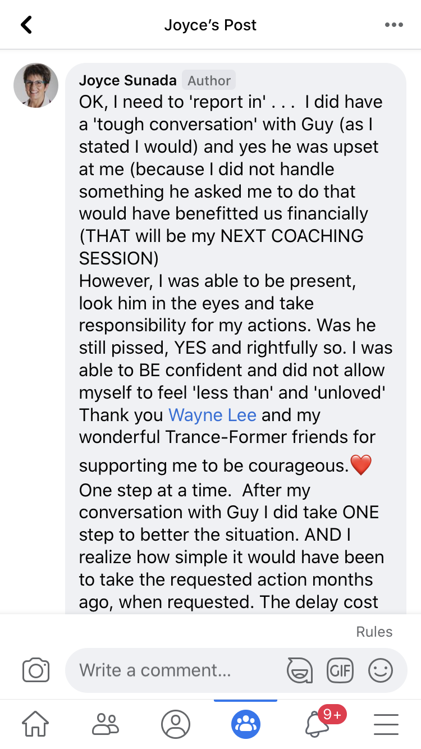Open the hamburger menu in the bottom bar

(x=386, y=724)
